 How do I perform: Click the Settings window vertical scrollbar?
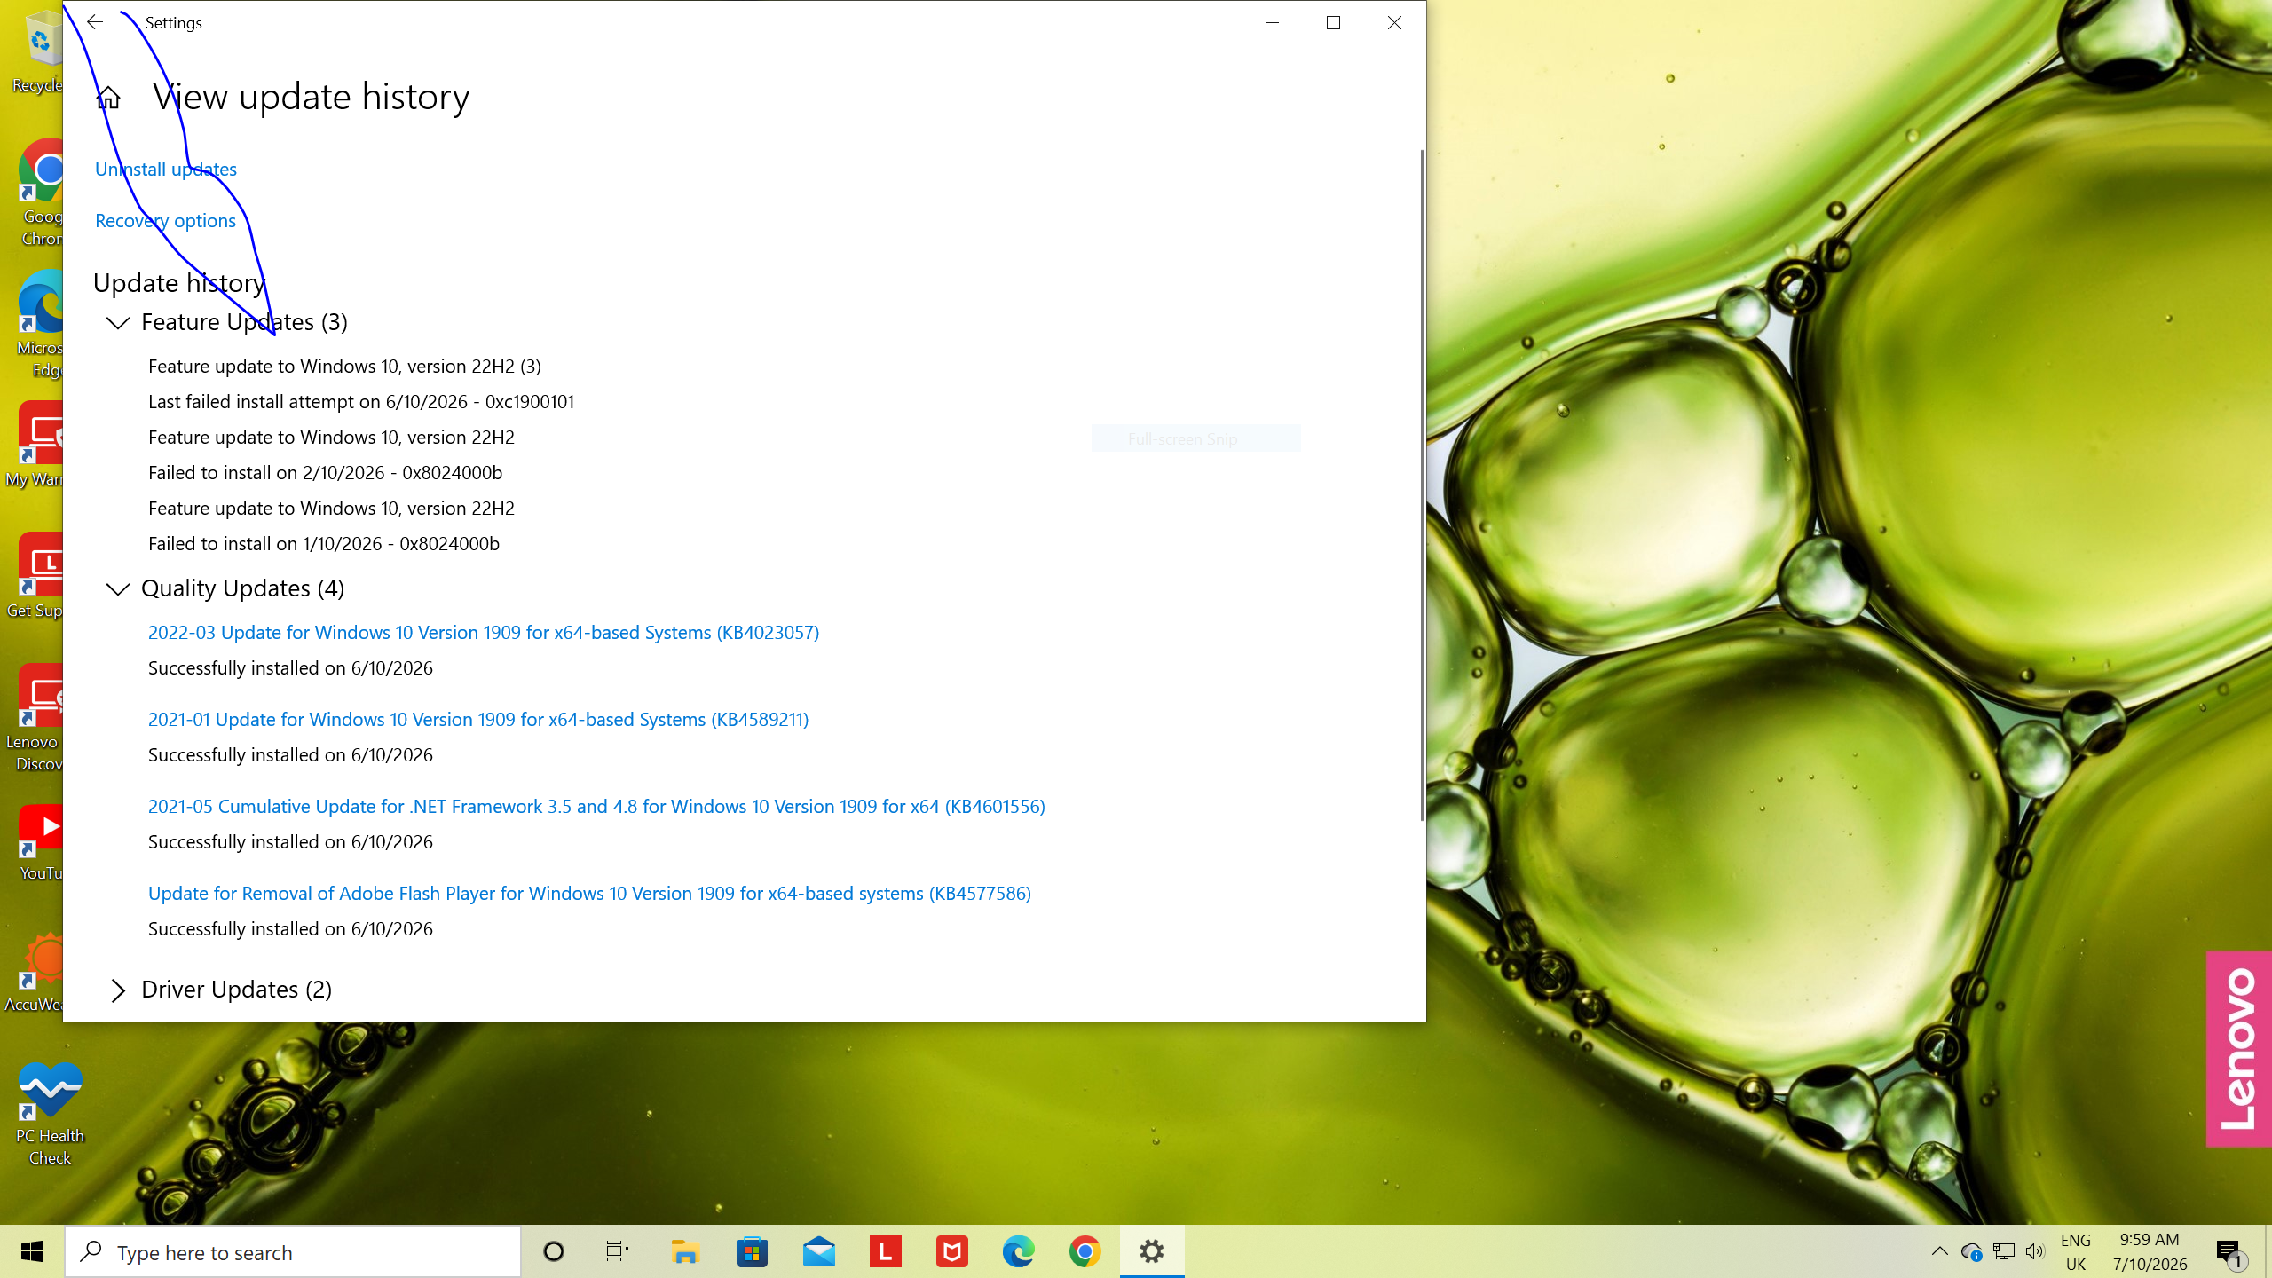[x=1422, y=484]
